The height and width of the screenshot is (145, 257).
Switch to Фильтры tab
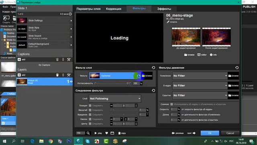(x=139, y=8)
